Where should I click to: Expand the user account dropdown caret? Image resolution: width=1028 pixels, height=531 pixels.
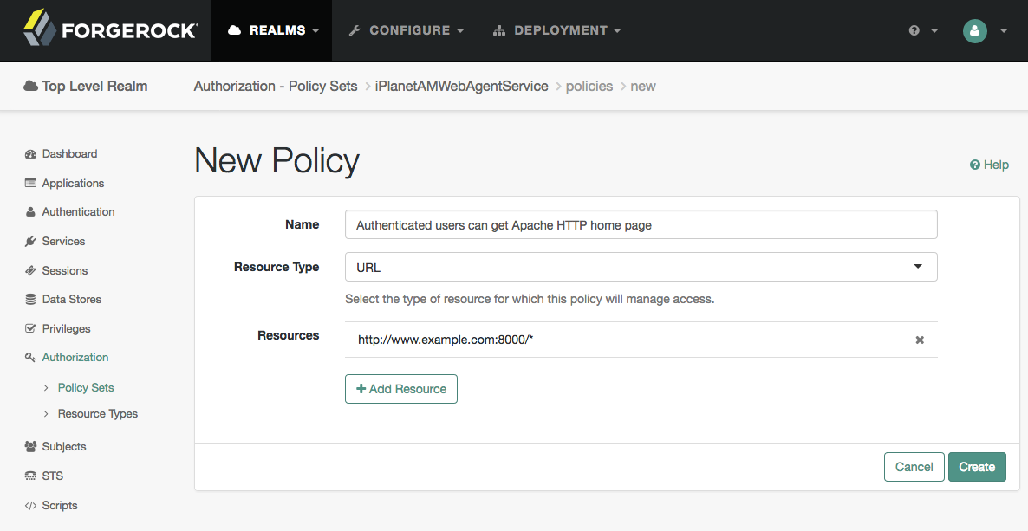point(1004,31)
